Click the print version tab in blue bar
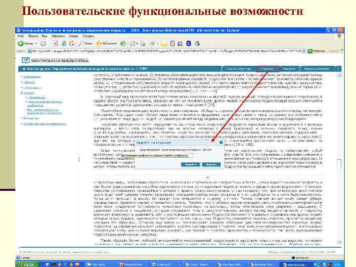 click(317, 69)
